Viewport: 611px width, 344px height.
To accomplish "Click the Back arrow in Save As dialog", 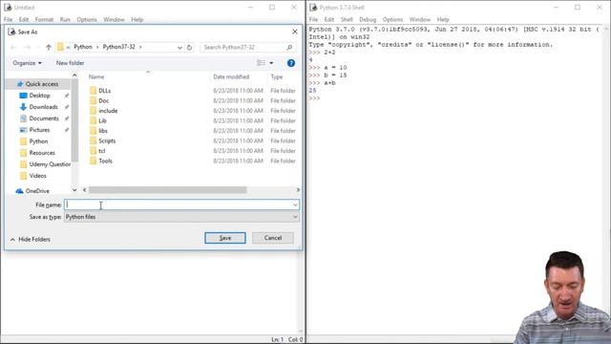I will coord(13,47).
